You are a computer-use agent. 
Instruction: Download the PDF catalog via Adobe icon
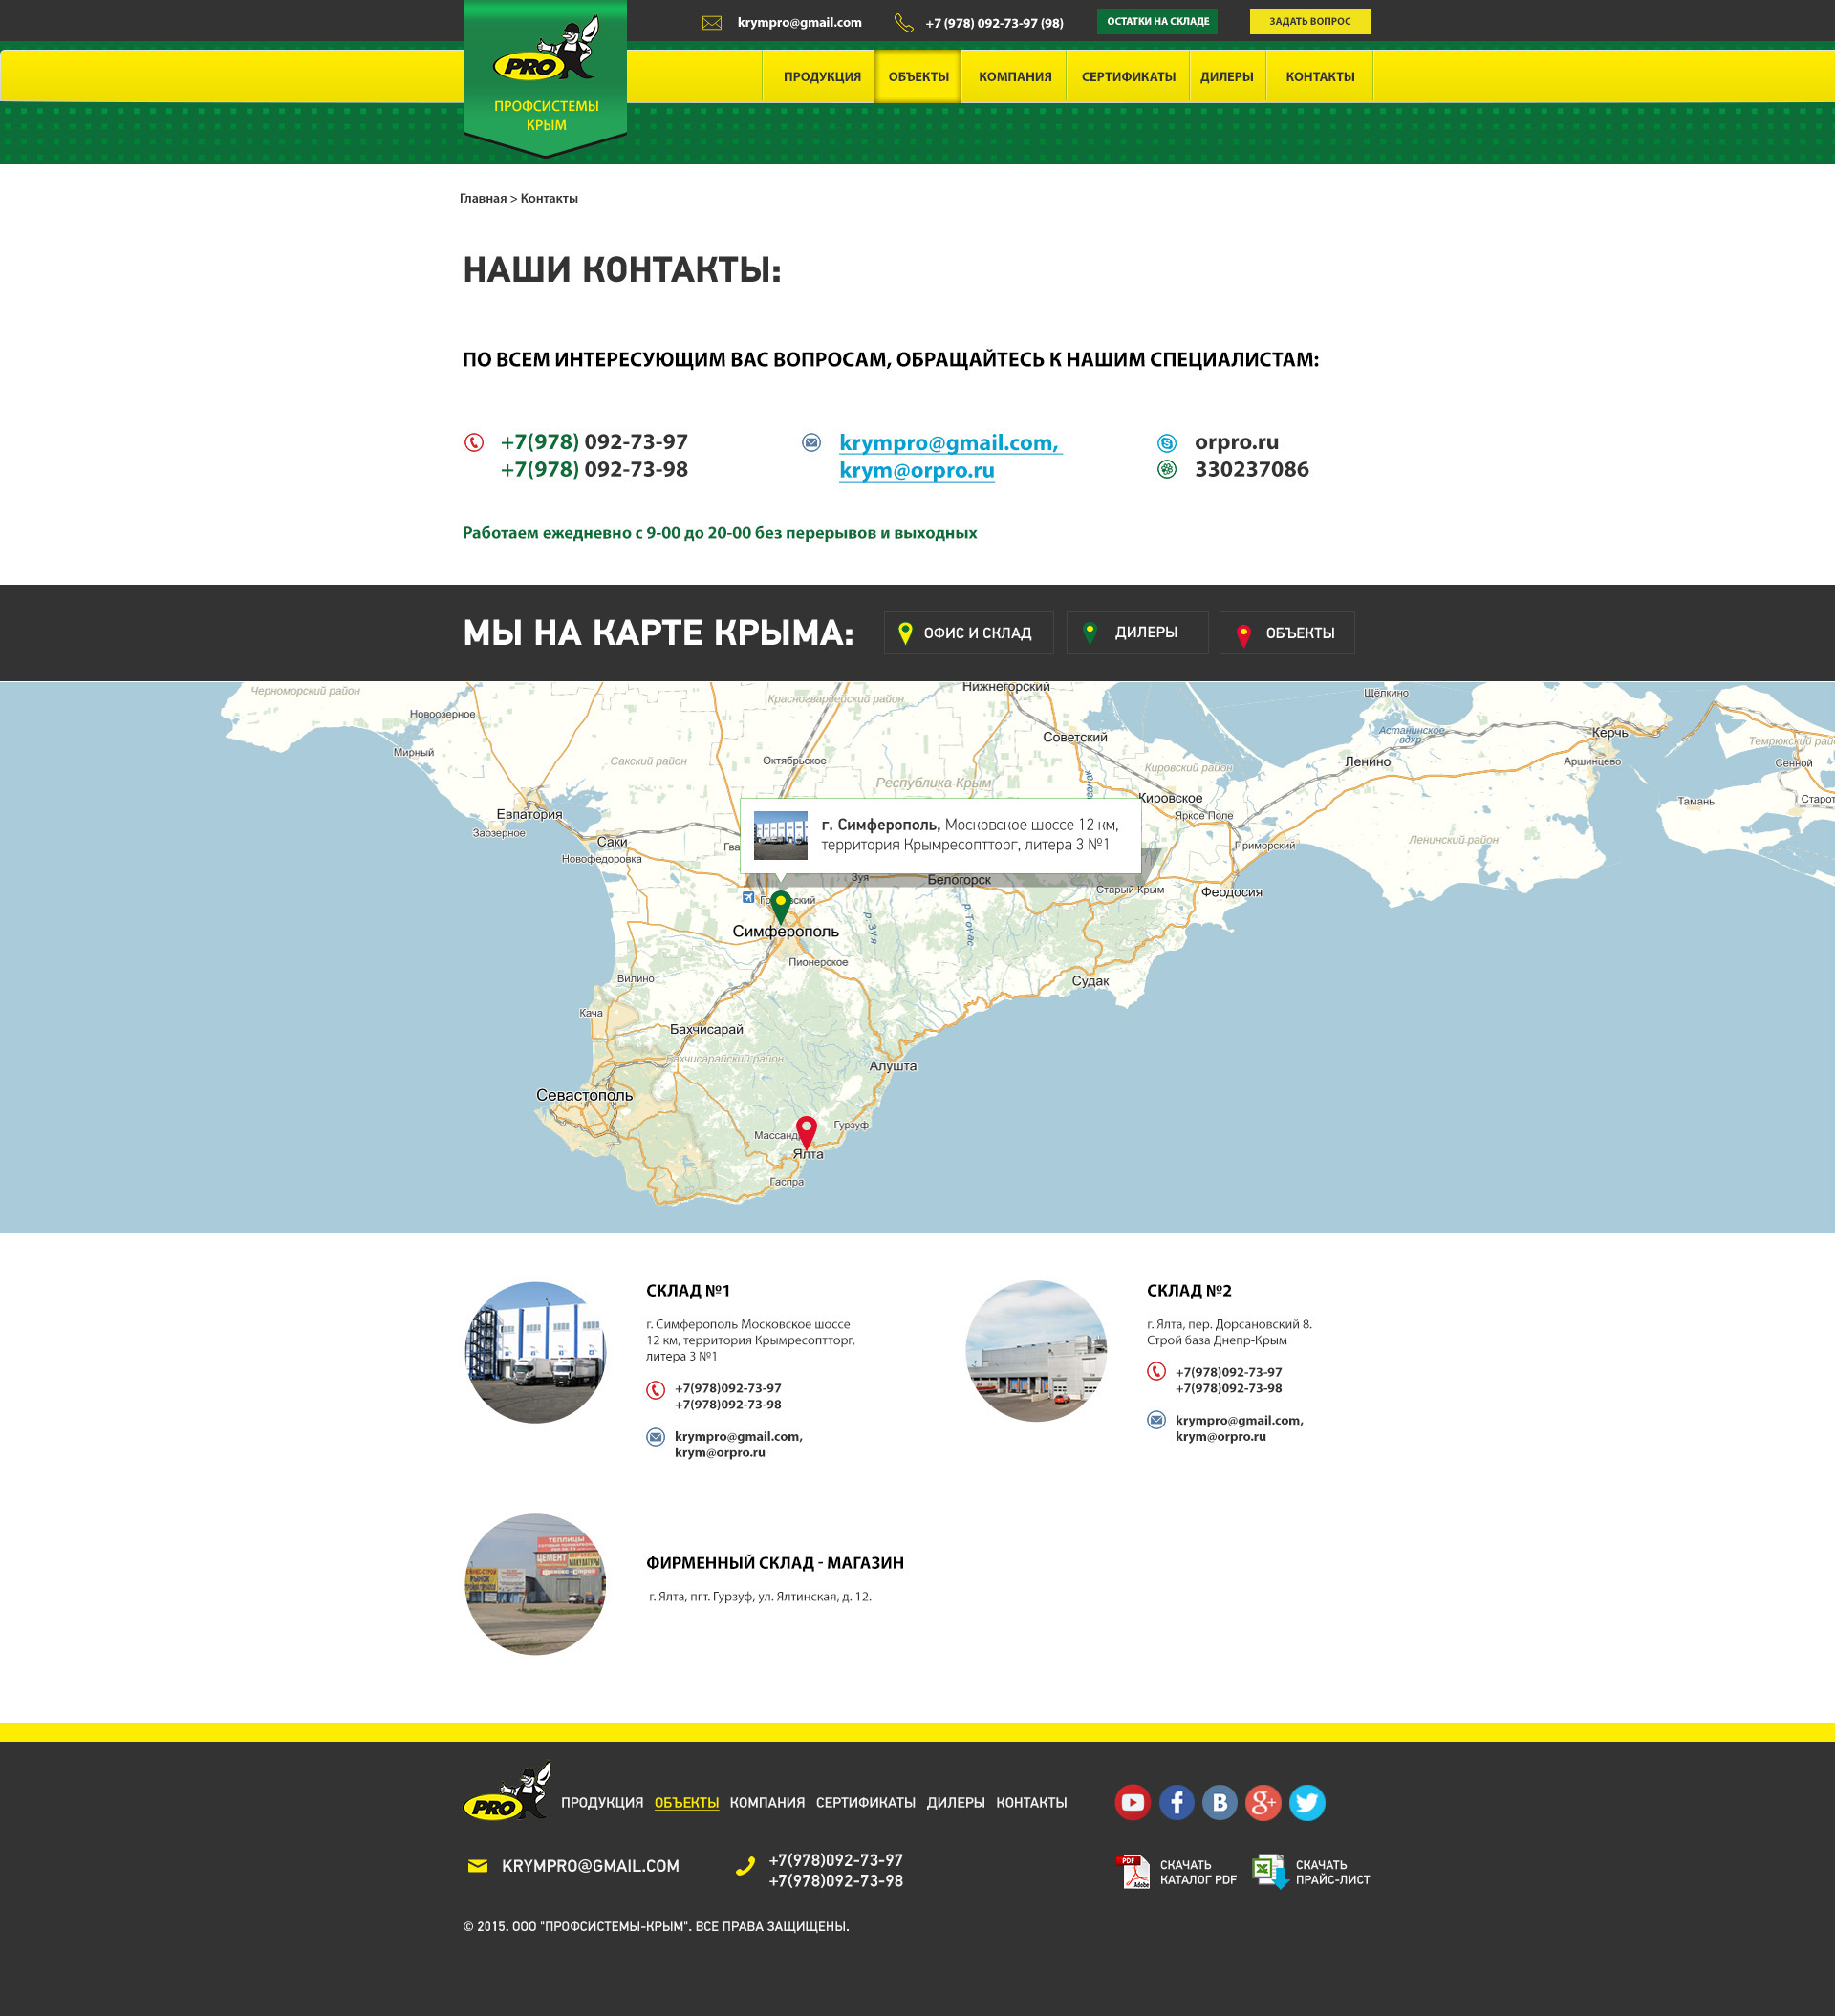point(1133,1871)
